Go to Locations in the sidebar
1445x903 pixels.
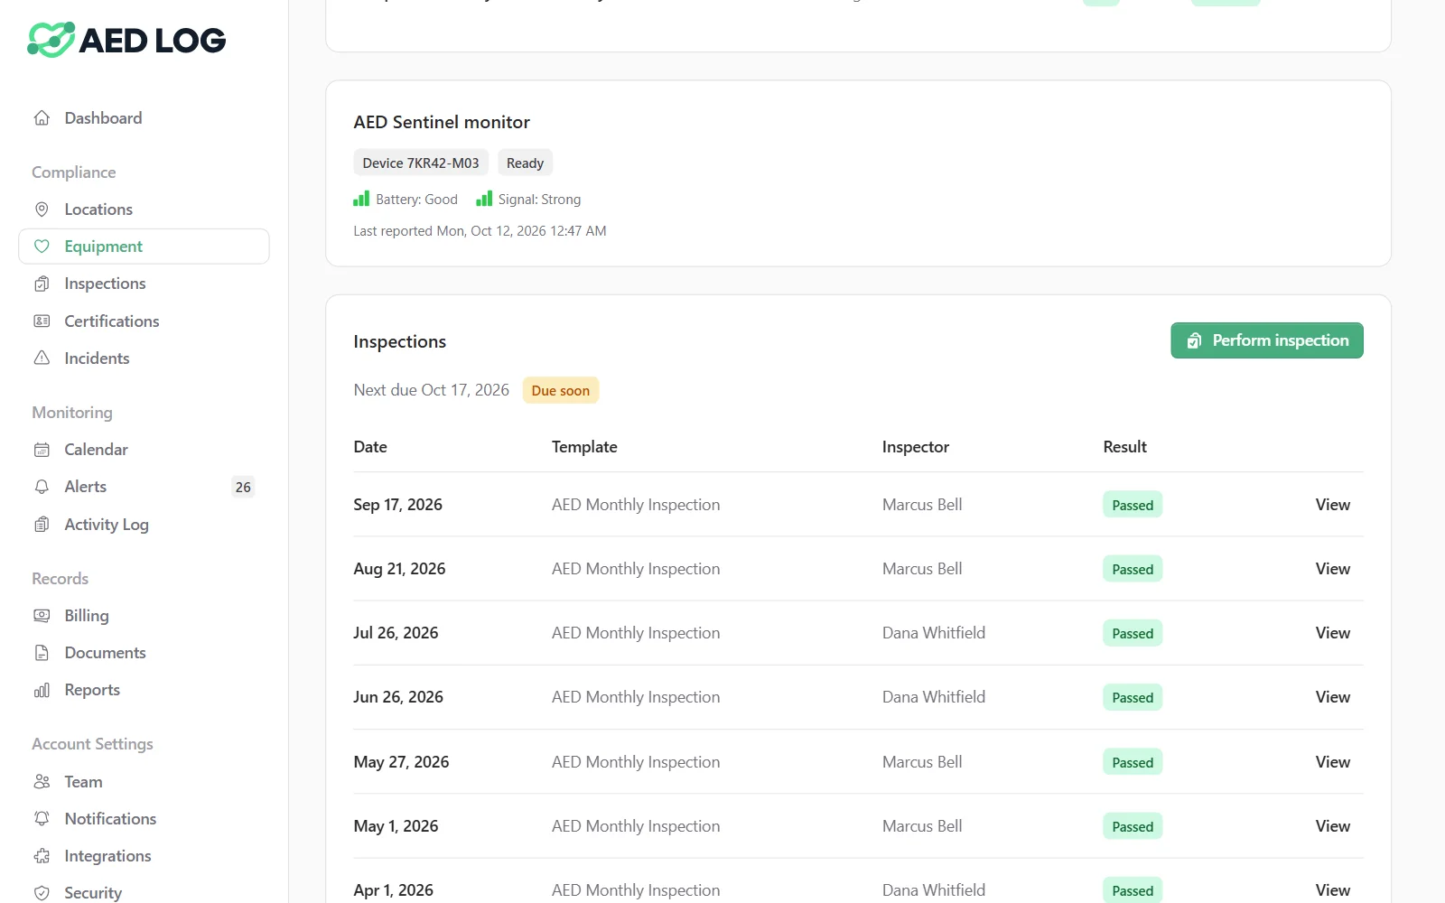pos(144,209)
